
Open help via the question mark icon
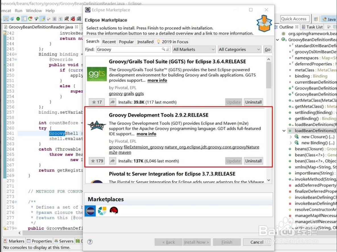(90, 242)
